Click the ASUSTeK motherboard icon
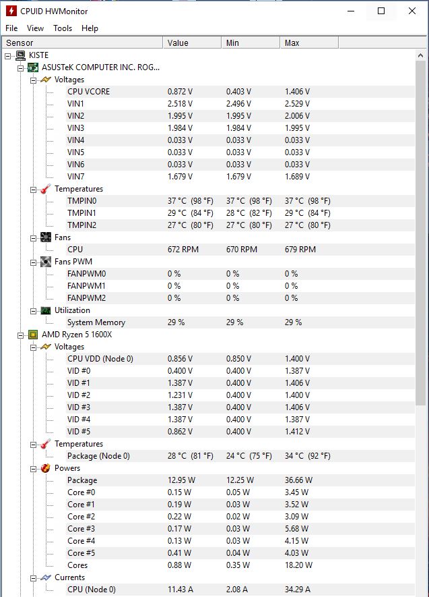Viewport: 429px width, 597px height. tap(33, 67)
